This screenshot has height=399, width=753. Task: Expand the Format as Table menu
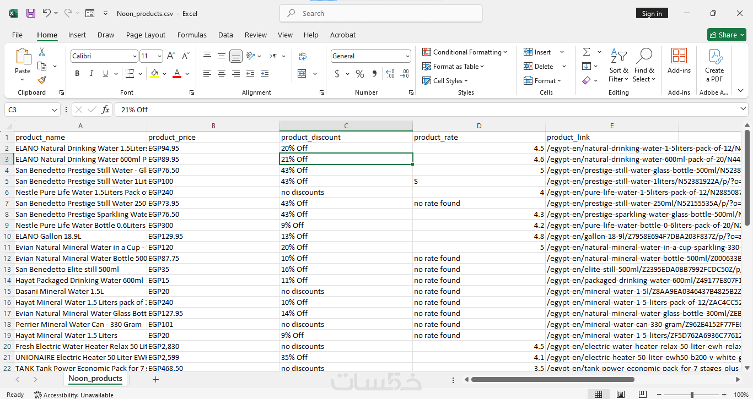point(453,67)
